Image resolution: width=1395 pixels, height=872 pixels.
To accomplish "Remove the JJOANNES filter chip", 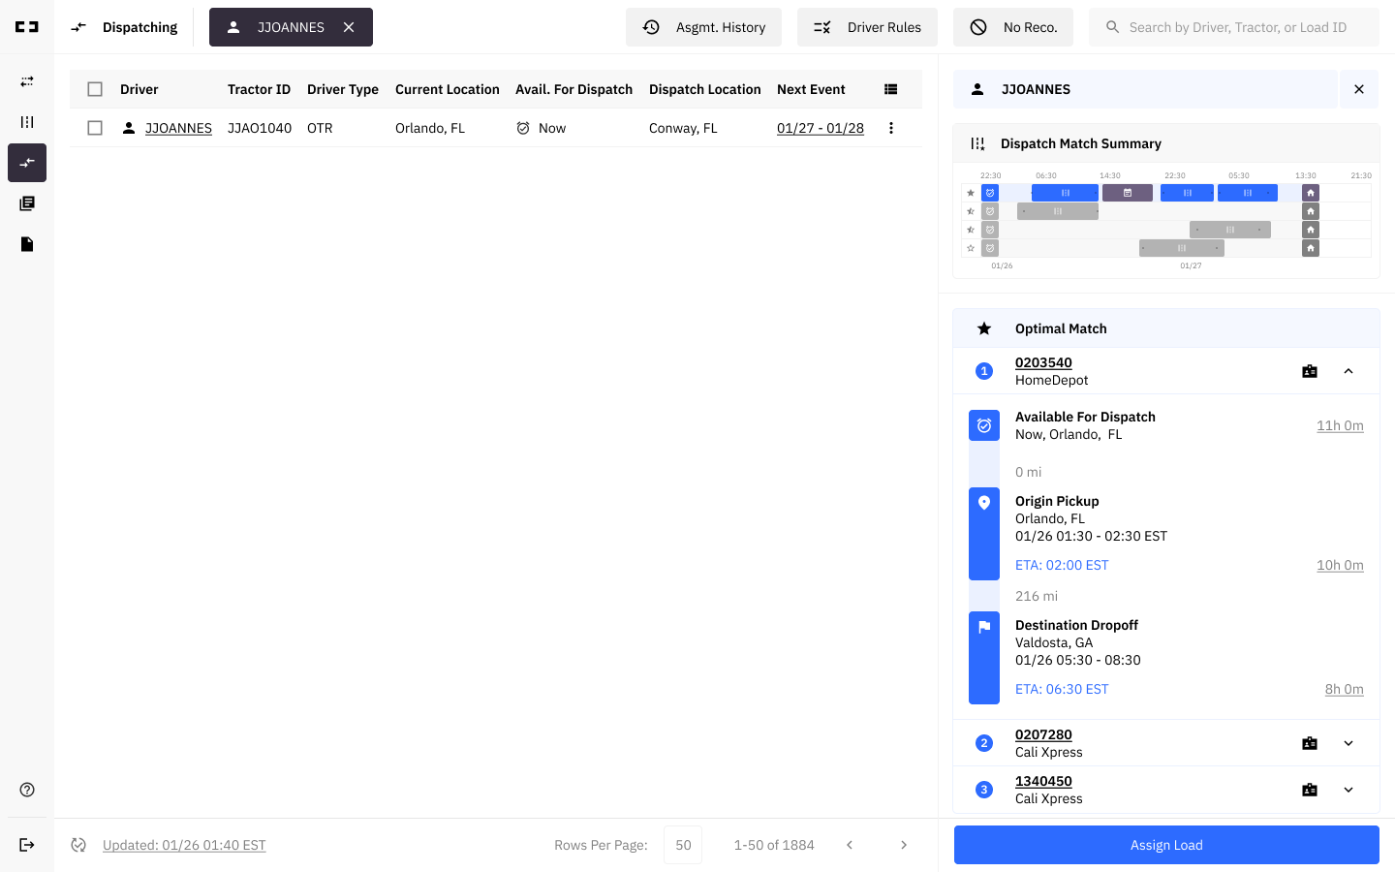I will point(349,27).
